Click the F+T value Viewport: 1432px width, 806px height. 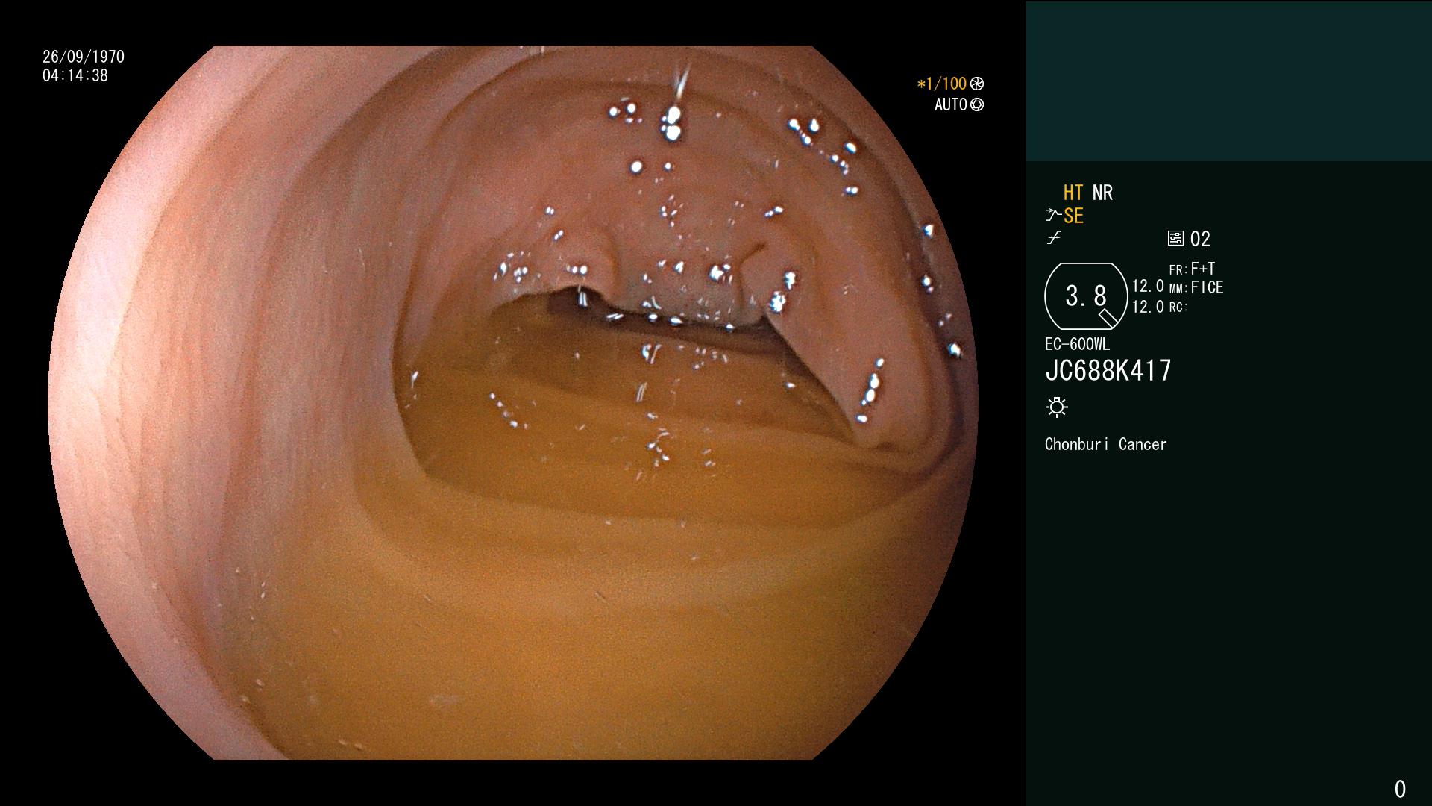tap(1203, 268)
